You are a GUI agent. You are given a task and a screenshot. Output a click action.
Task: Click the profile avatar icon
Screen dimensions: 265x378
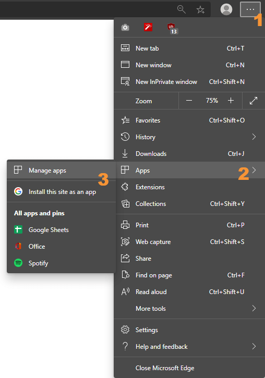coord(226,9)
